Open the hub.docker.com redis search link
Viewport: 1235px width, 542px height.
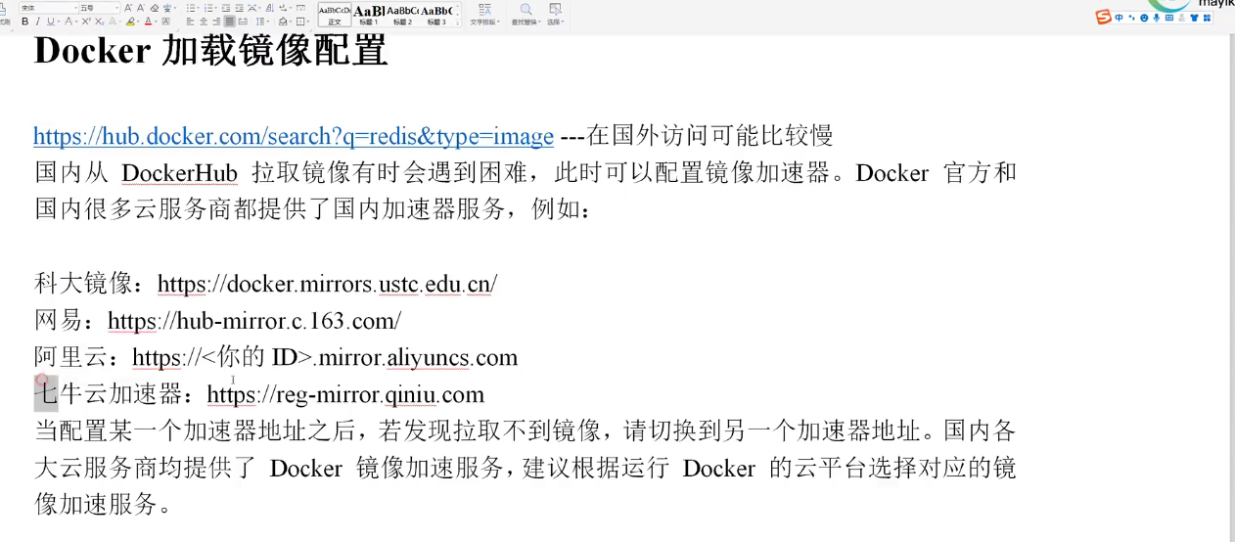point(294,136)
